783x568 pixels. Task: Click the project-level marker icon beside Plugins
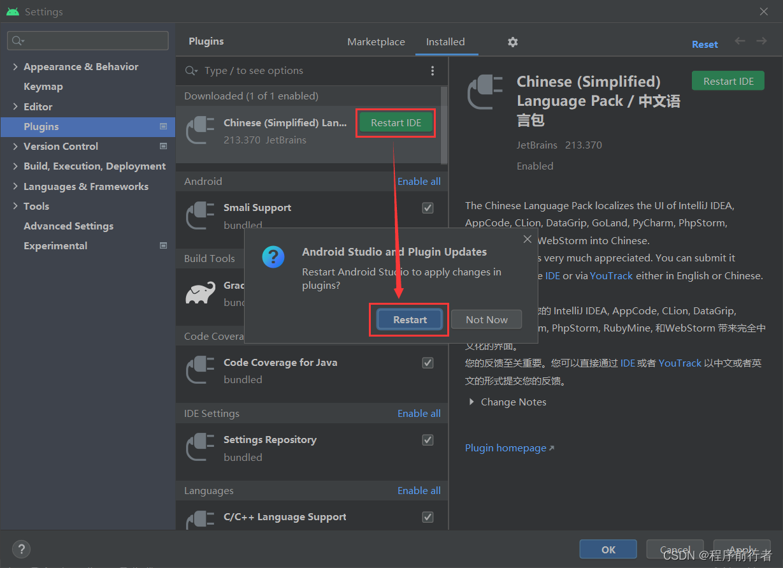[x=163, y=126]
